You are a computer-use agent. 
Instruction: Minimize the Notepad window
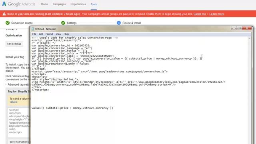click(234, 28)
